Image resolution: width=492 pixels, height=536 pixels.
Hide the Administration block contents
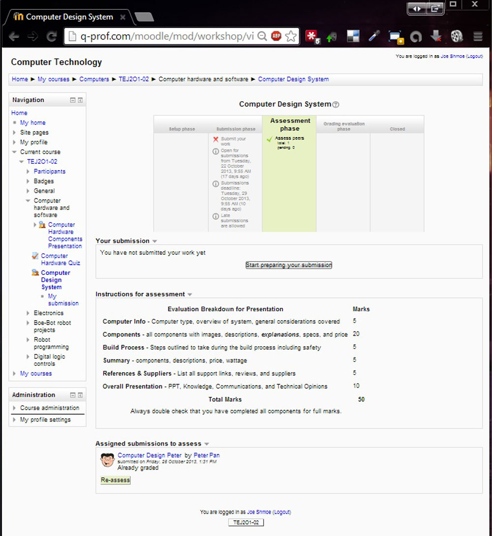coord(73,395)
